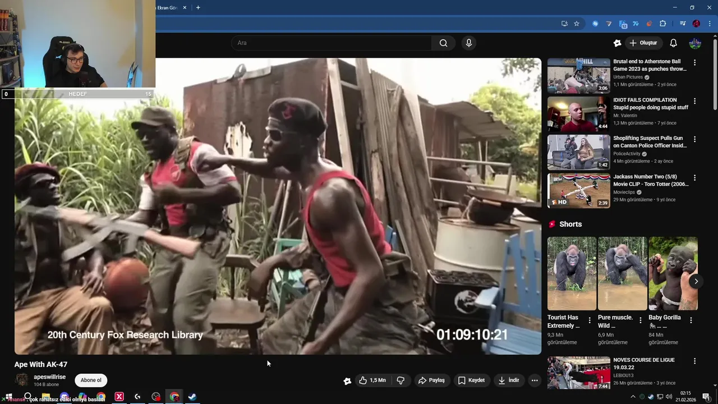
Task: Open a new browser tab with plus
Action: (x=197, y=7)
